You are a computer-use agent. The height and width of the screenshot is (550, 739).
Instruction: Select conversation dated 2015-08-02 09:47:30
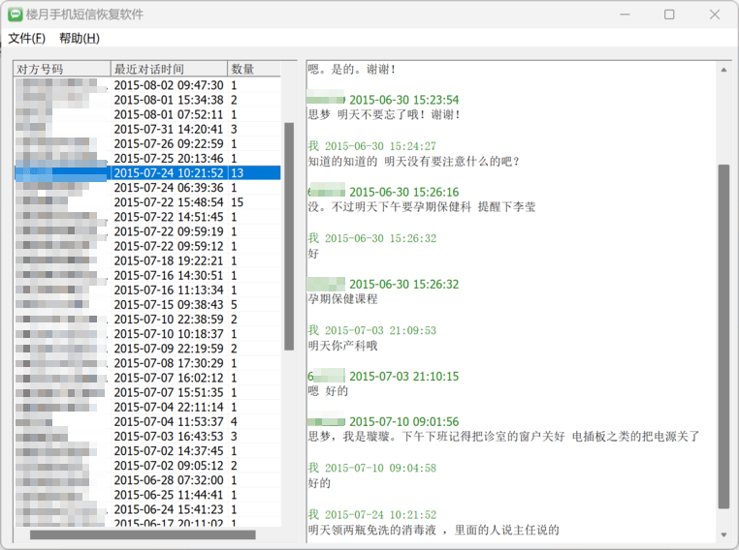point(168,85)
